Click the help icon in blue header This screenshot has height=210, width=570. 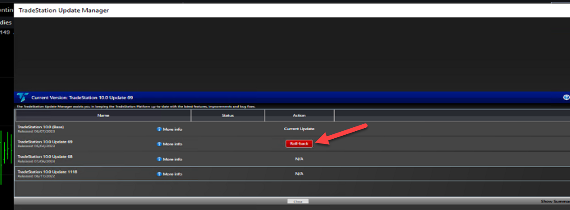point(566,98)
